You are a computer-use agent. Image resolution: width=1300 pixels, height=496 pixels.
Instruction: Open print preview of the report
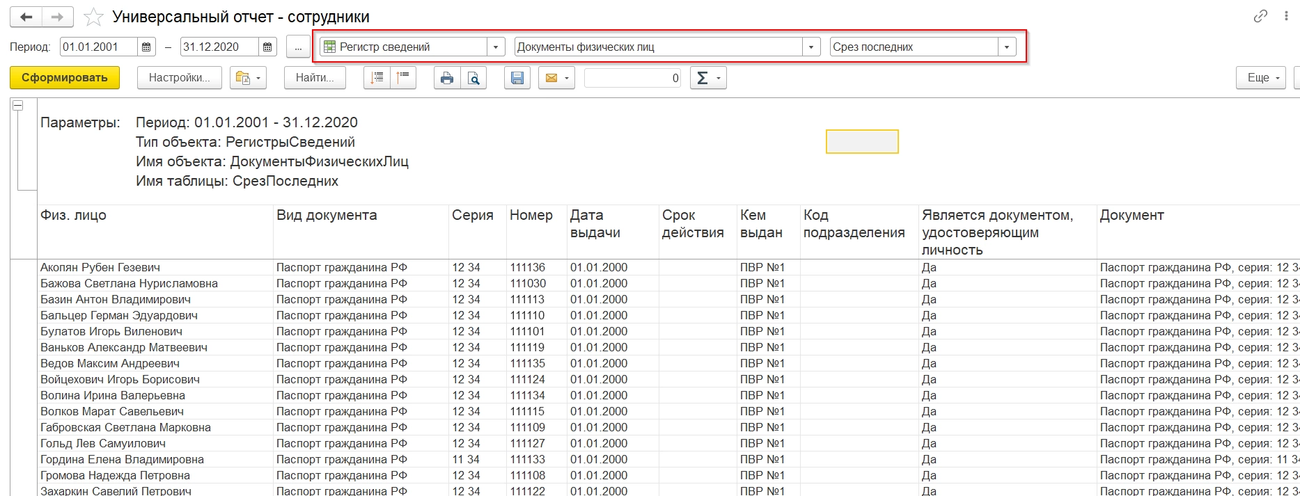pyautogui.click(x=473, y=78)
